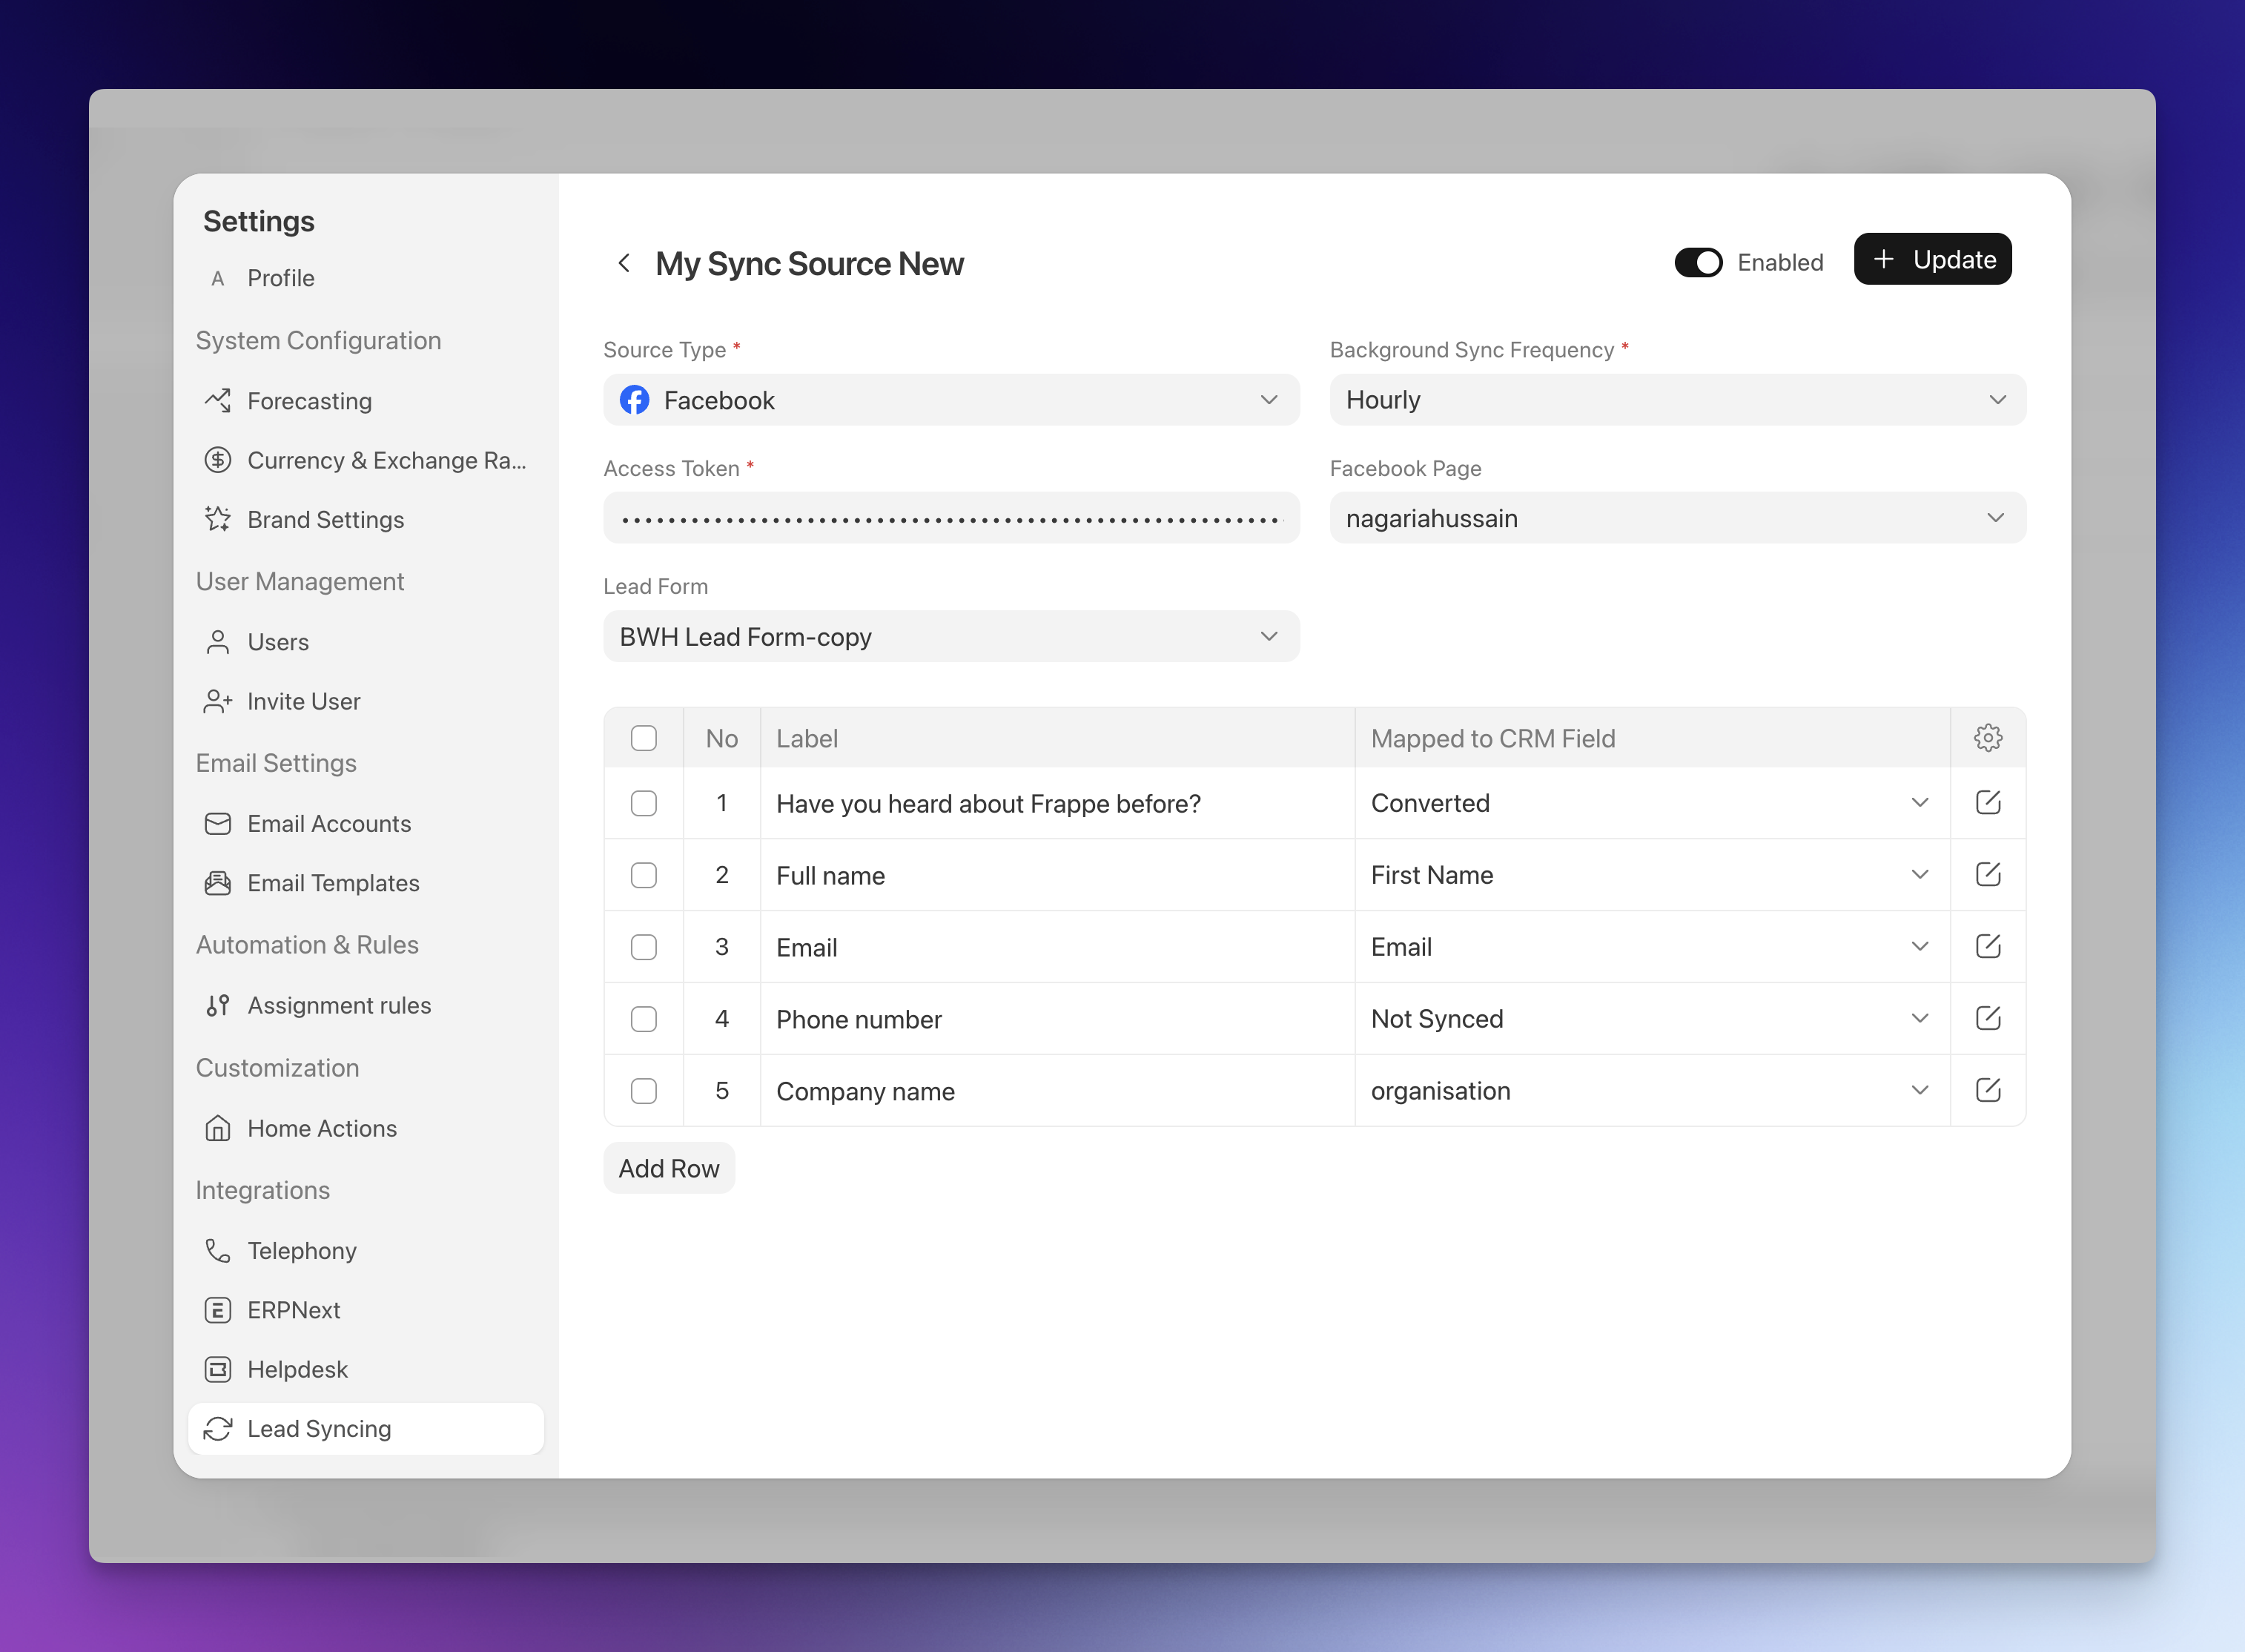Click Add Row button
The image size is (2245, 1652).
668,1168
